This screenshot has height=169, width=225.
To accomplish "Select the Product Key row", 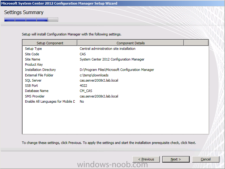I will 34,64.
